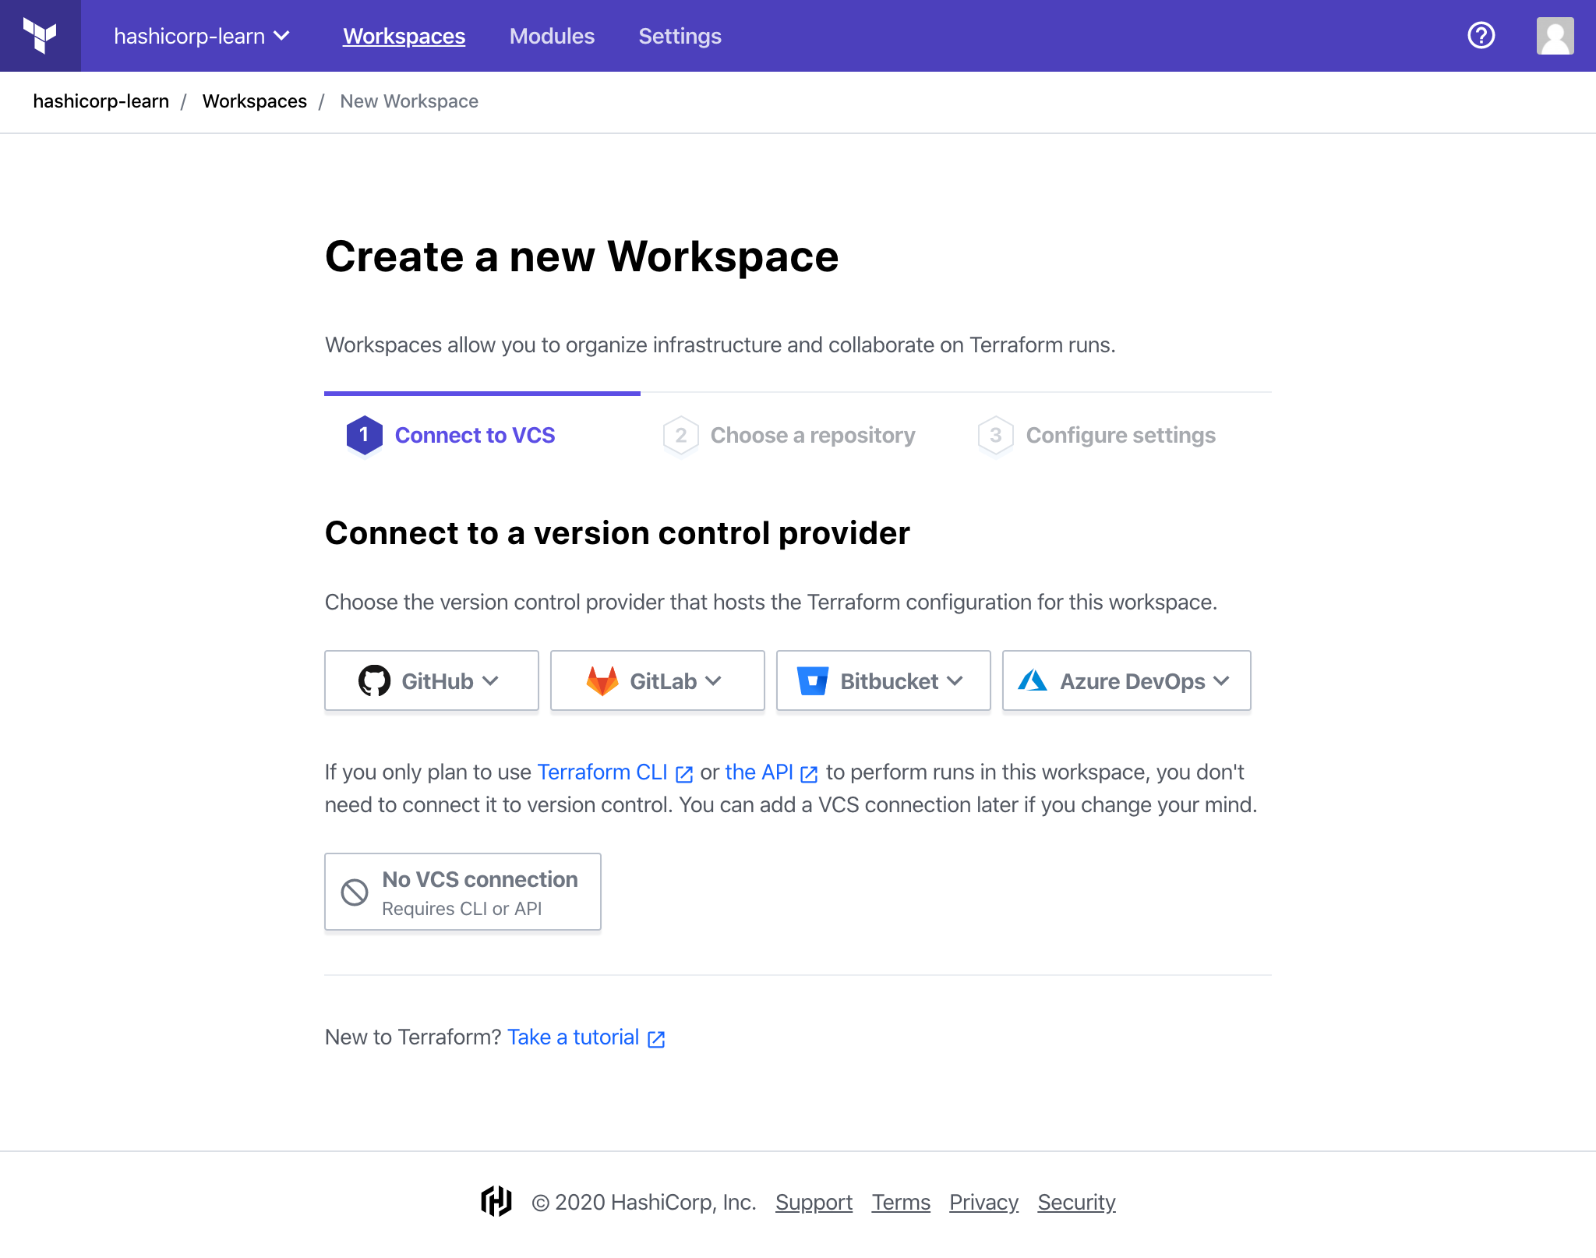The width and height of the screenshot is (1596, 1258).
Task: Open the help question mark icon
Action: click(1481, 36)
